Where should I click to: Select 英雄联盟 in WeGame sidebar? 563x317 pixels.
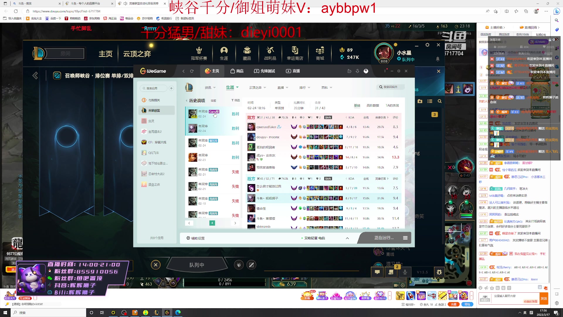[157, 110]
